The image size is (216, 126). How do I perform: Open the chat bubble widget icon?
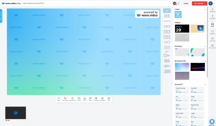coord(212,121)
